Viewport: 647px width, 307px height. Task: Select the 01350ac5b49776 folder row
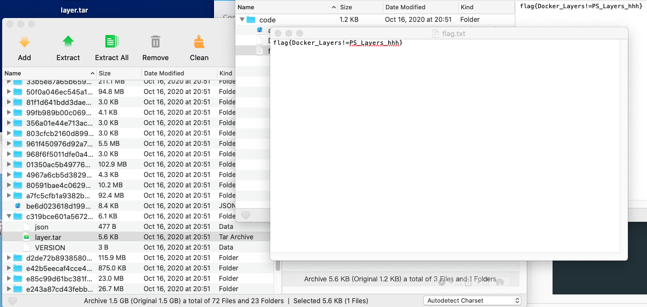[119, 164]
